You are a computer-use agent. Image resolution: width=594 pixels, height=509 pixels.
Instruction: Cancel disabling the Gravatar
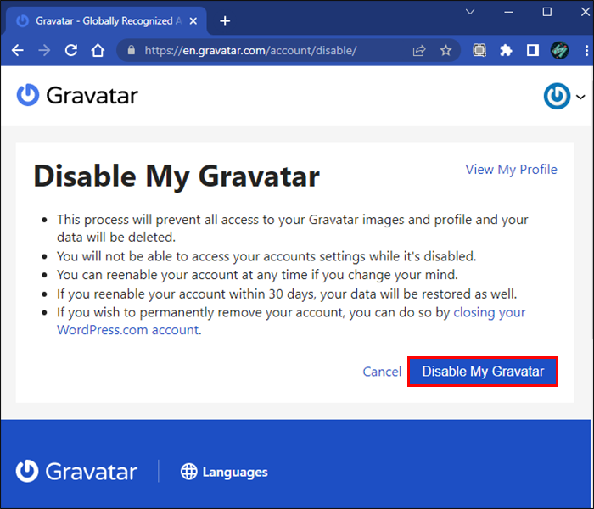(382, 372)
